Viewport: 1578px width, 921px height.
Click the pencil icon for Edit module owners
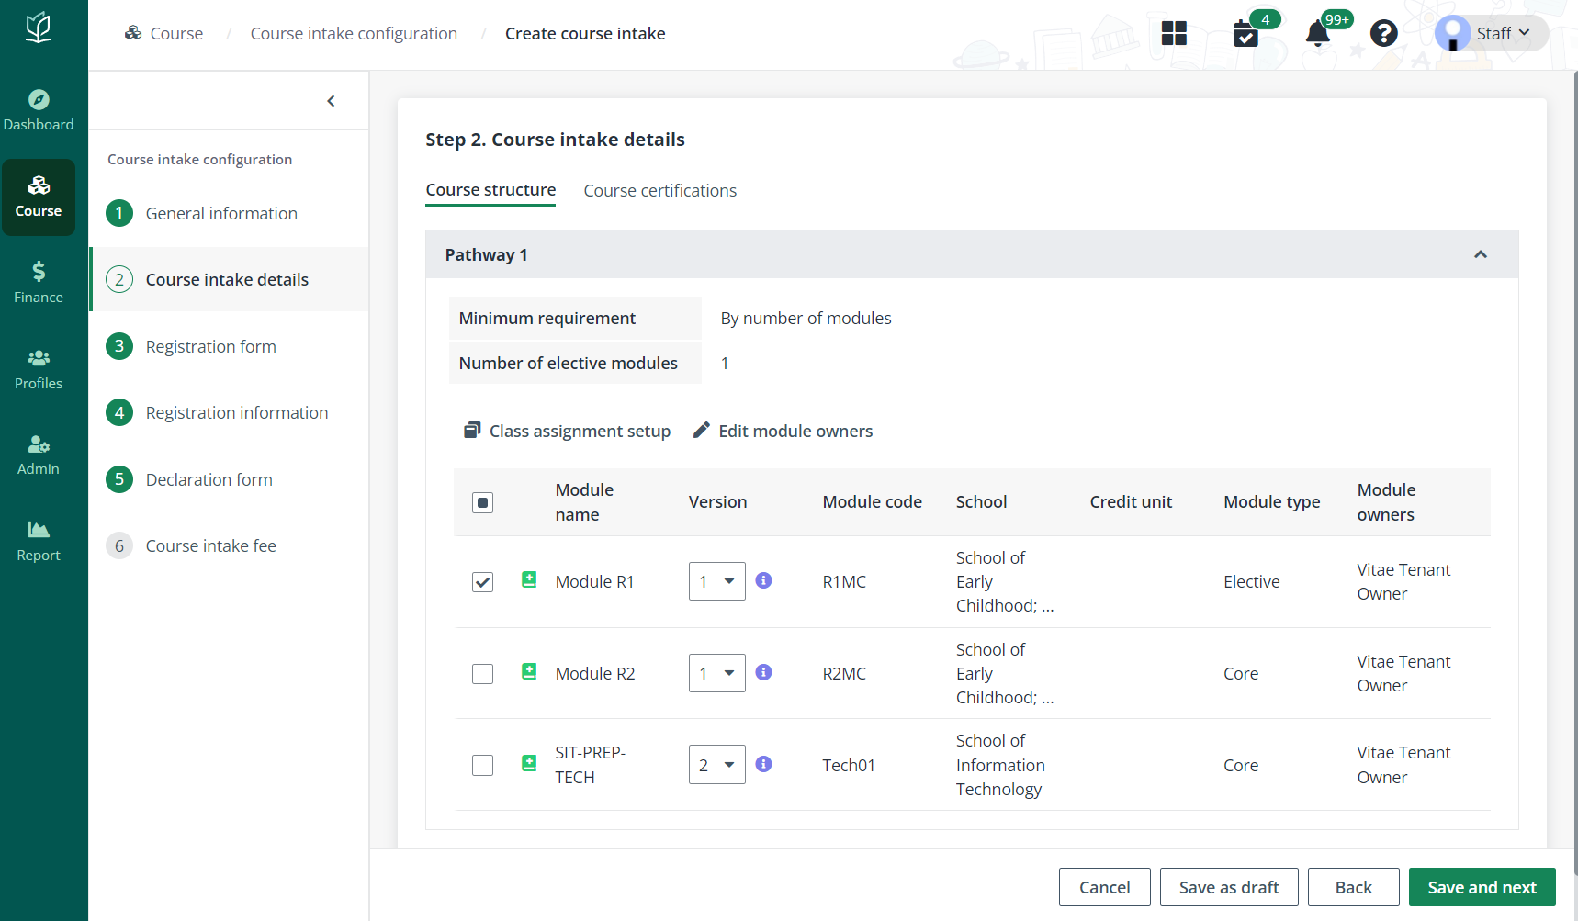pos(702,430)
